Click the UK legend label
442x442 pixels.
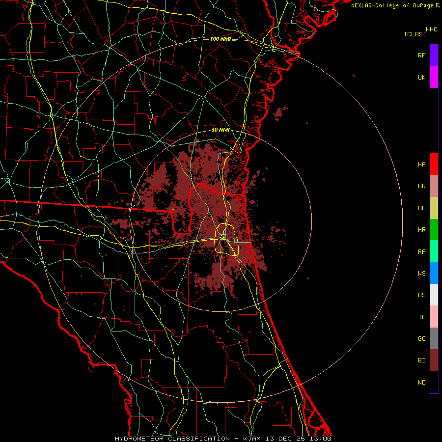click(421, 77)
